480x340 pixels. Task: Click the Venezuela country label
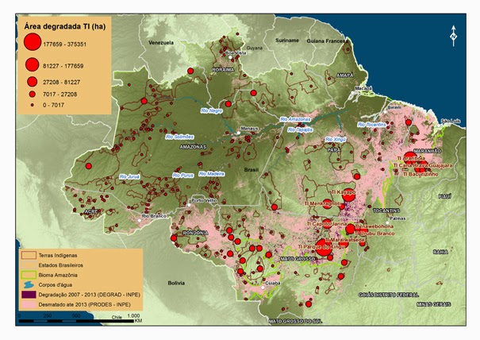tap(161, 43)
